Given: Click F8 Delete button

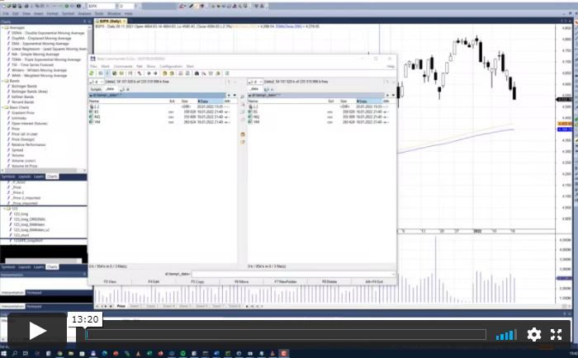Looking at the screenshot, I should 329,282.
